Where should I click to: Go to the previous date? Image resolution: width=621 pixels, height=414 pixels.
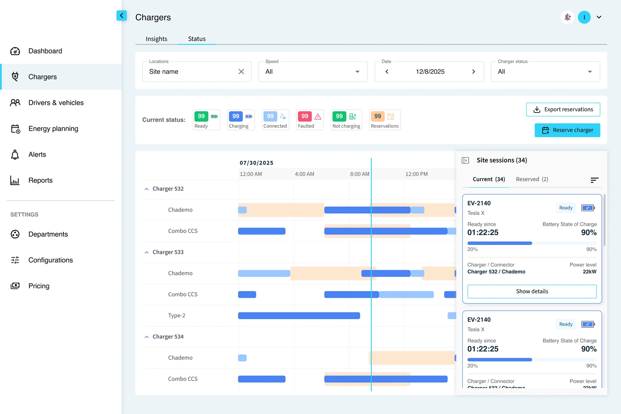click(387, 72)
